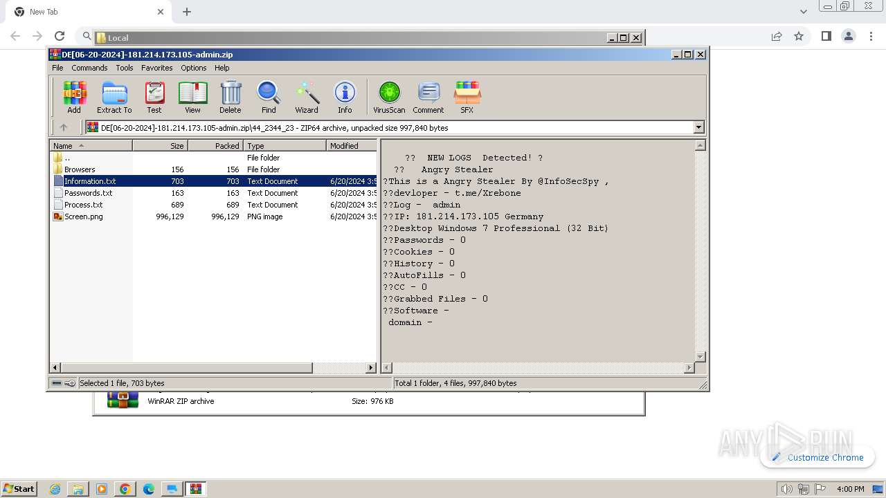Click the drive icon in status bar
This screenshot has height=498, width=886.
click(57, 383)
